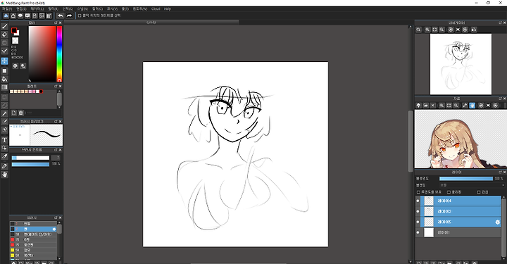Viewport: 507px width, 264px height.
Task: Float the Reference panel with undock icon
Action: click(500, 99)
